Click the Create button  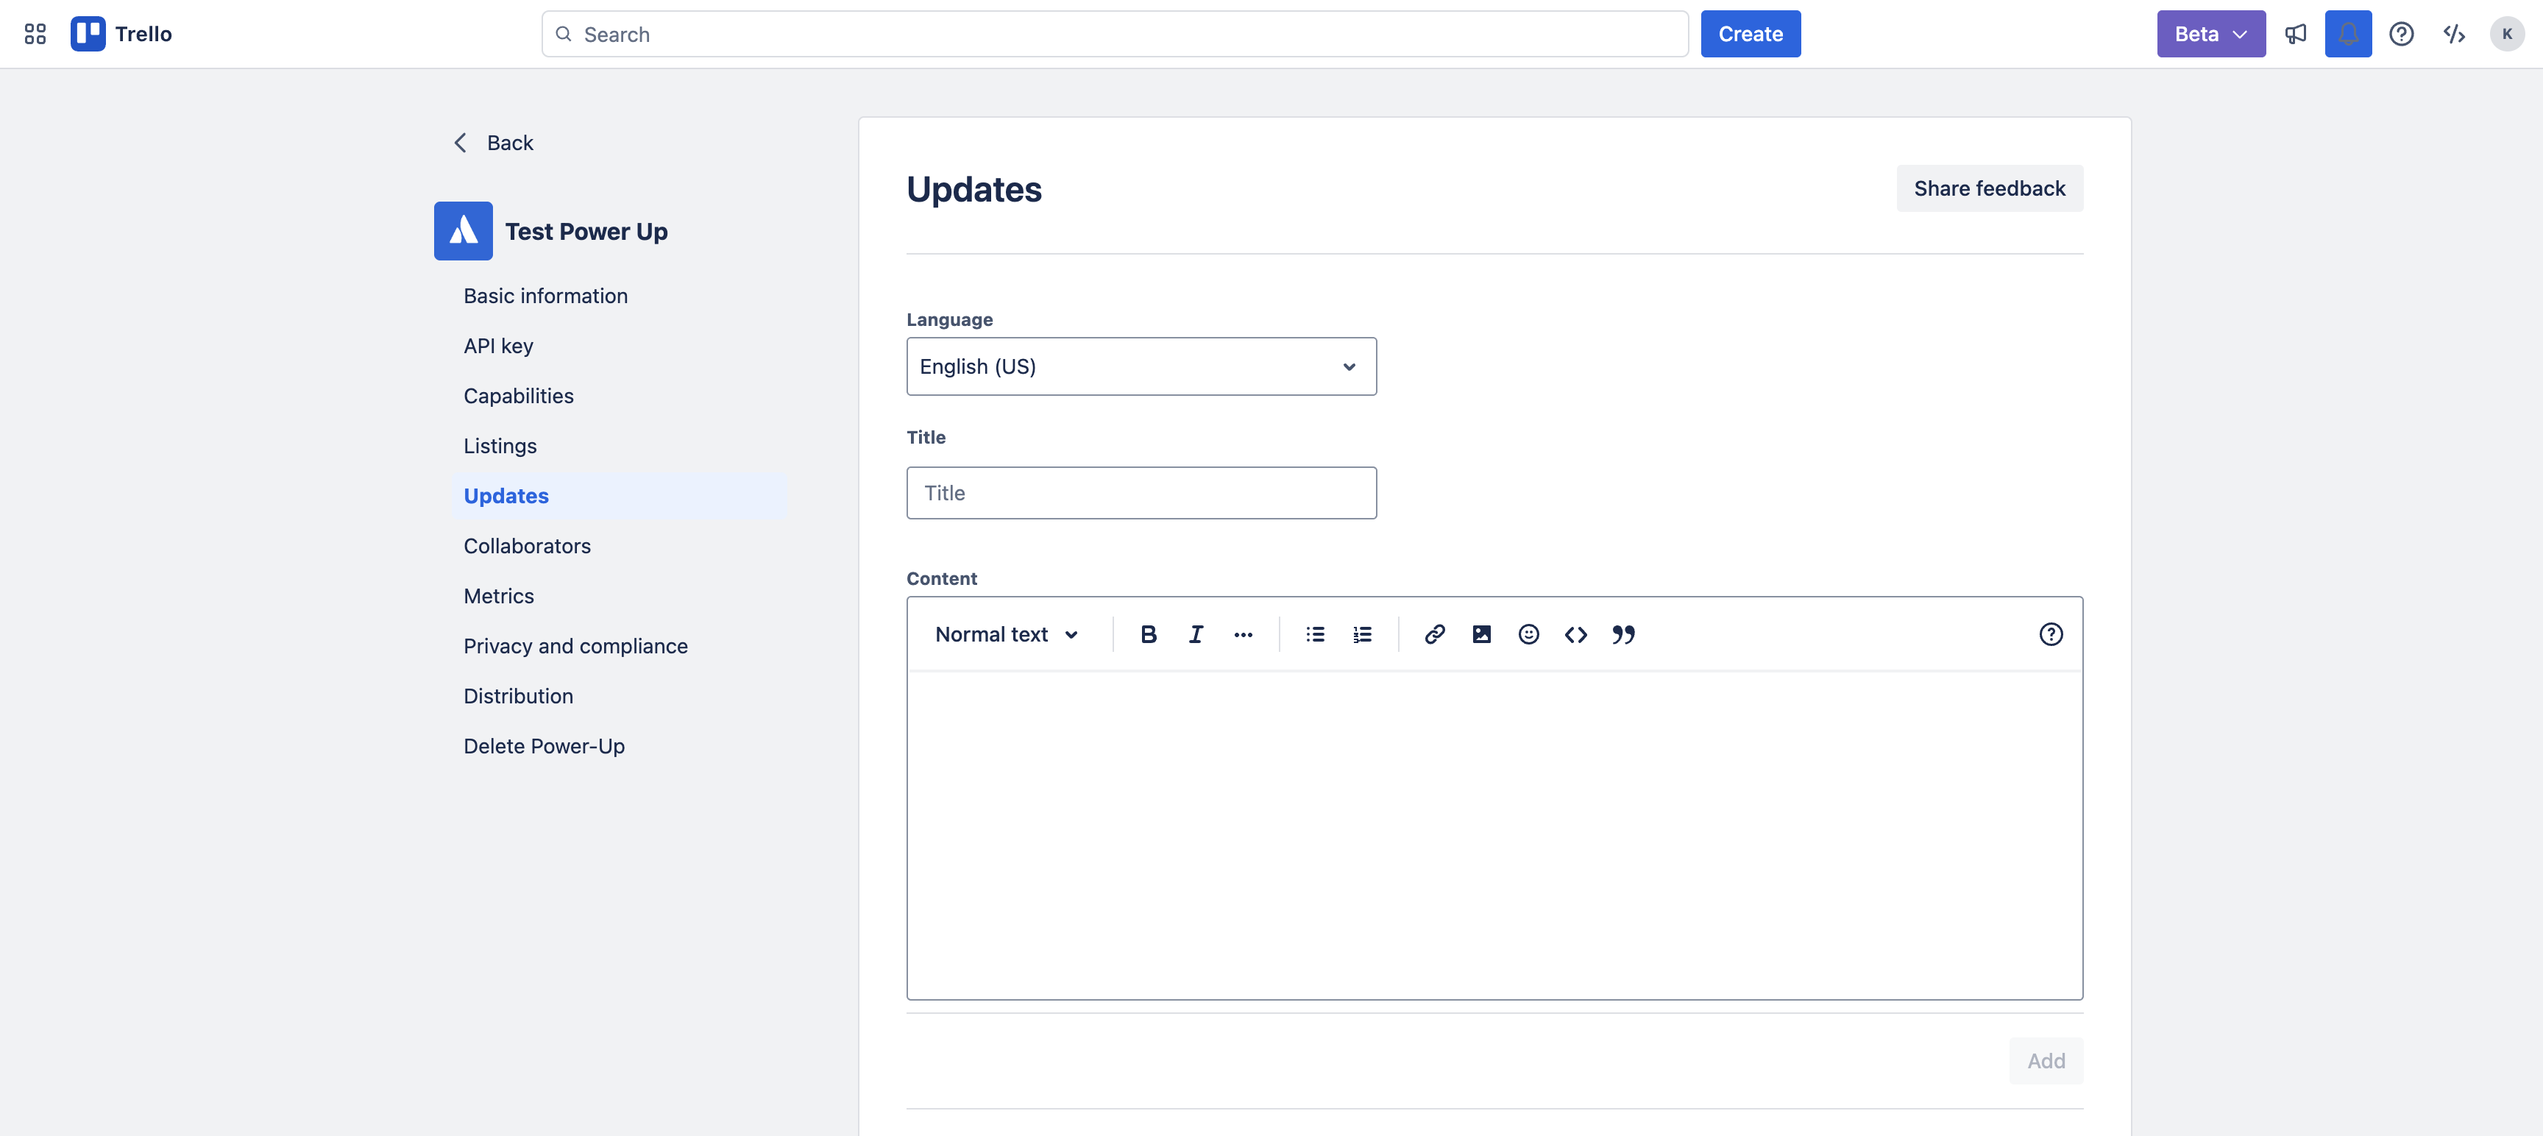1751,34
